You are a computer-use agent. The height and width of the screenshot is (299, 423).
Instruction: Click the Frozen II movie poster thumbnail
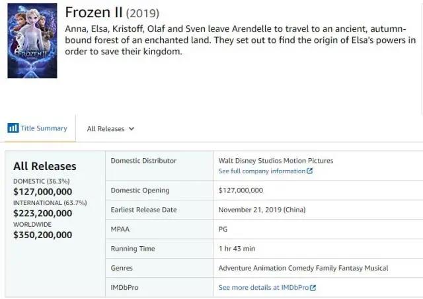[x=32, y=41]
